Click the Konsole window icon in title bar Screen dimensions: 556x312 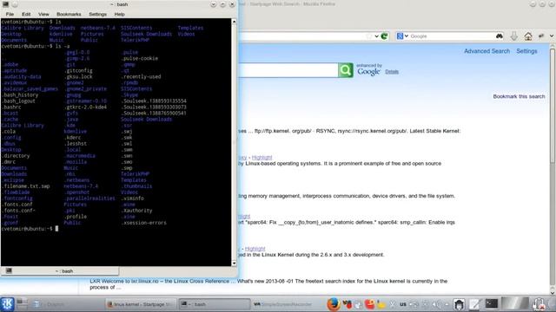click(6, 4)
